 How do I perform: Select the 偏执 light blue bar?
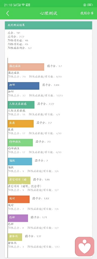[20, 162]
